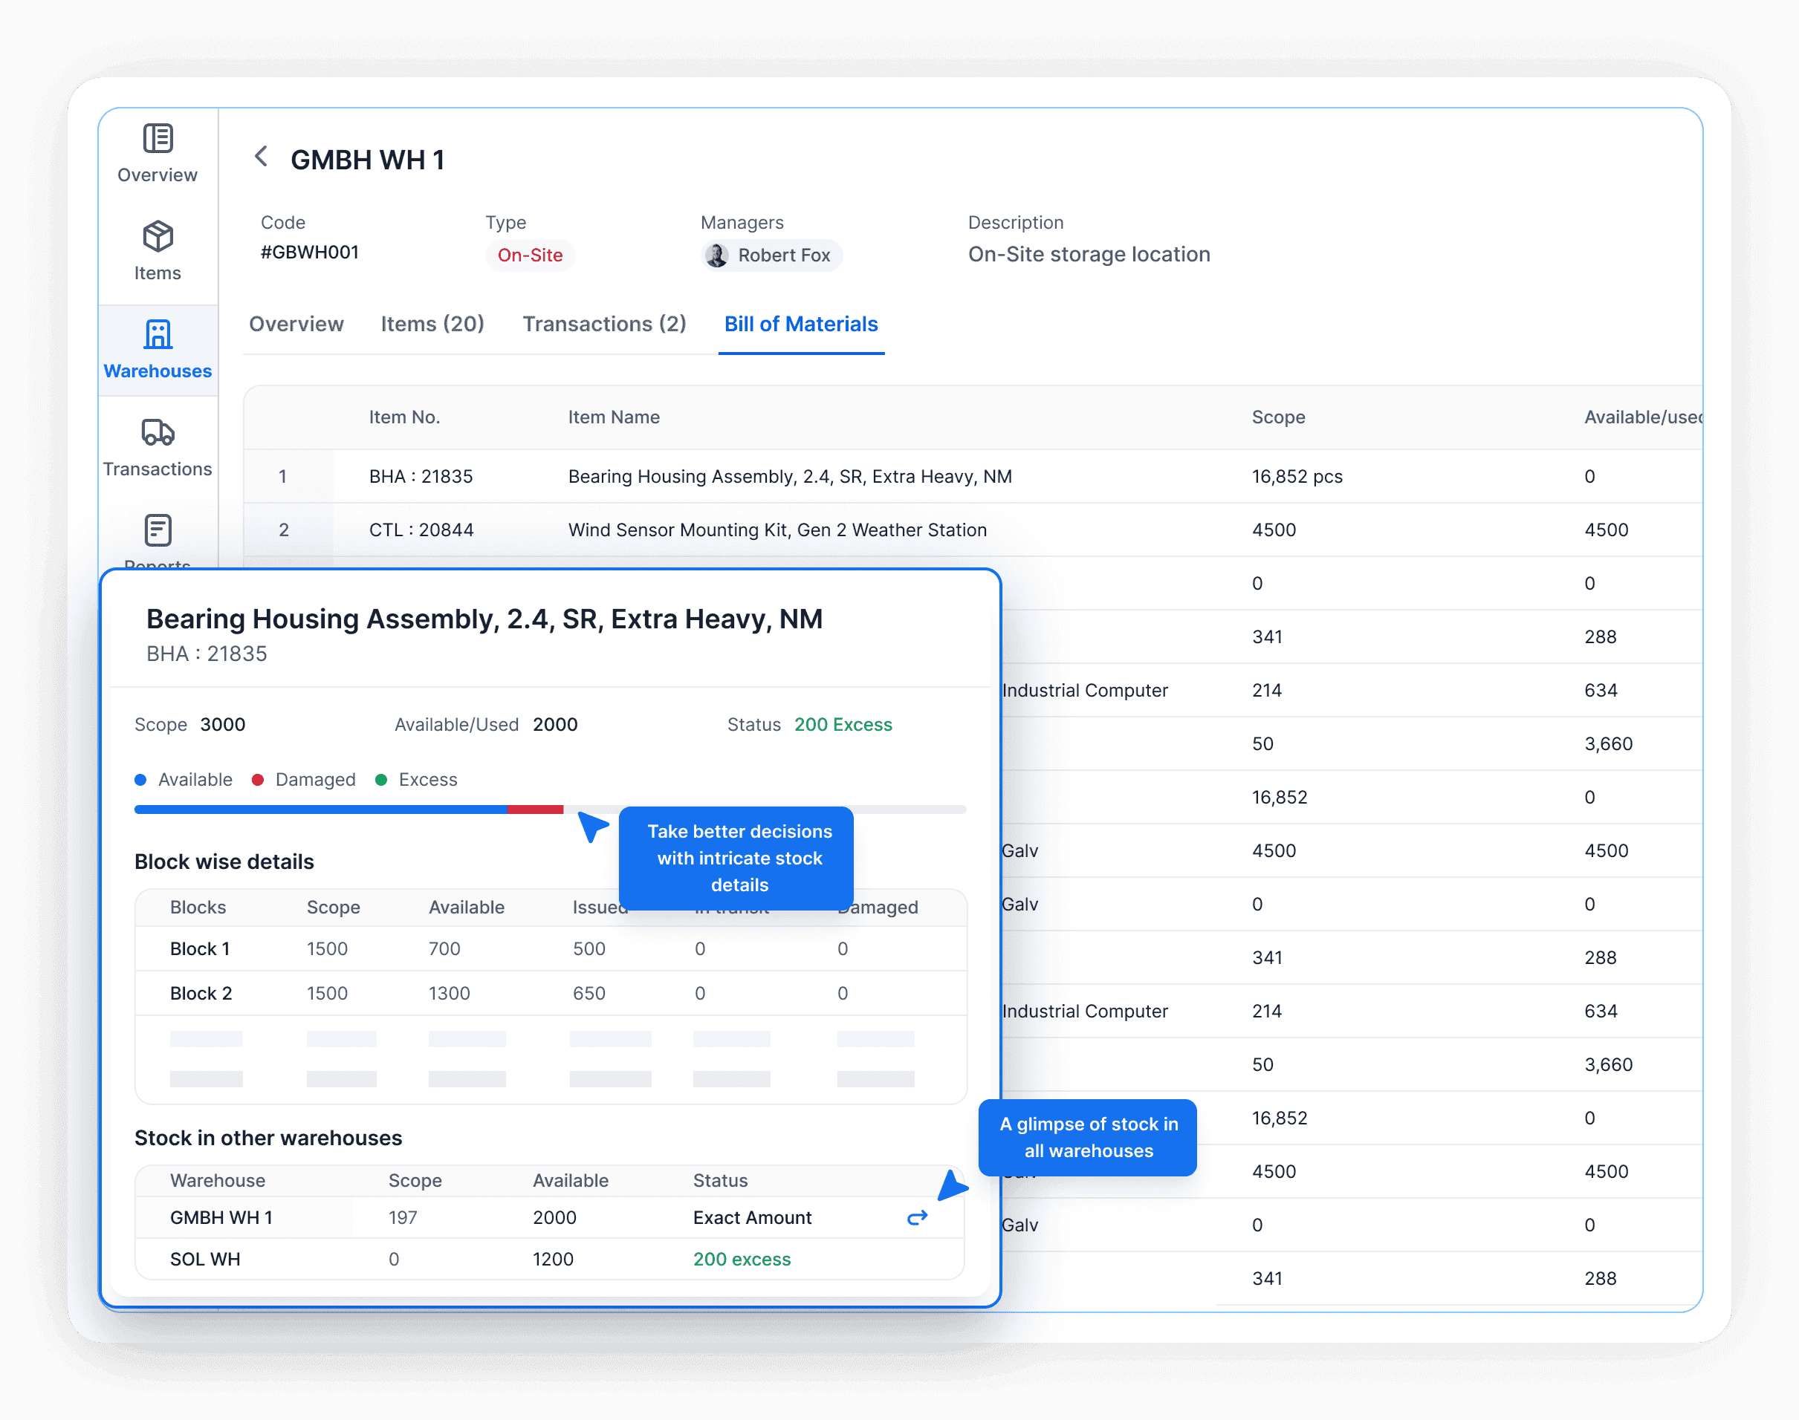Image resolution: width=1799 pixels, height=1420 pixels.
Task: Click the Scope 3000 value in popup
Action: (223, 725)
